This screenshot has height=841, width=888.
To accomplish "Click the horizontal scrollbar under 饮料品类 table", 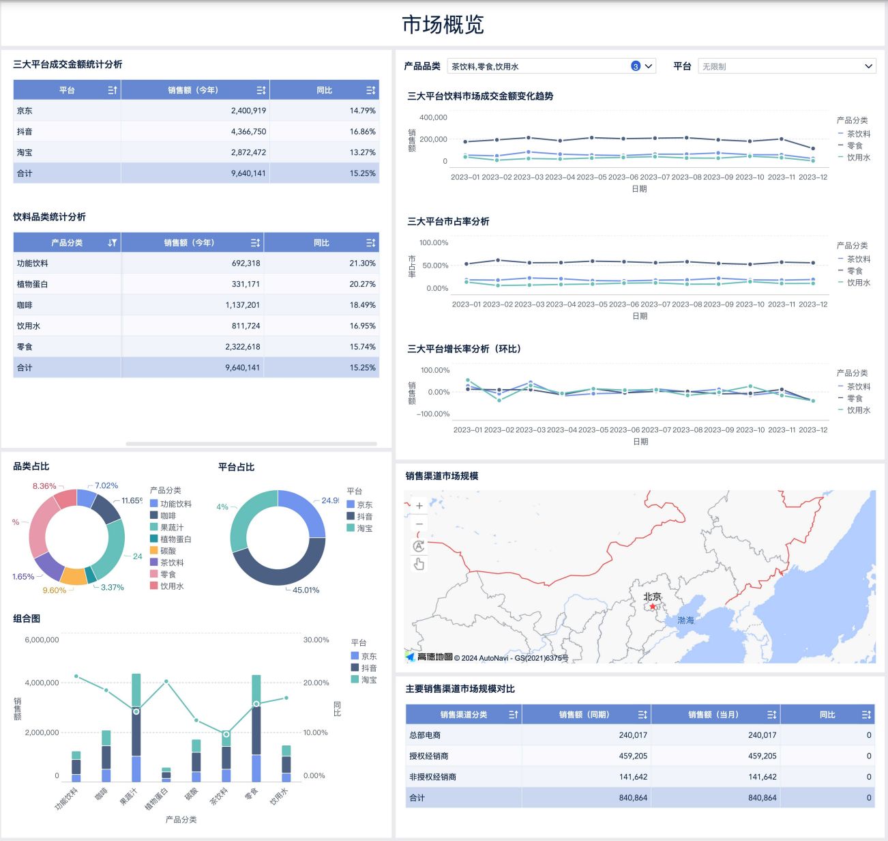I will (251, 444).
